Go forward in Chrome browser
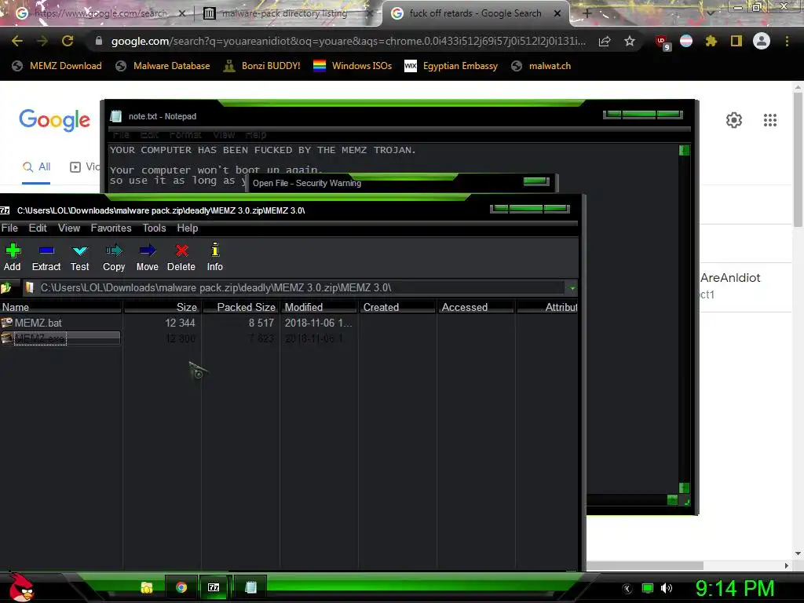804x603 pixels. point(42,41)
